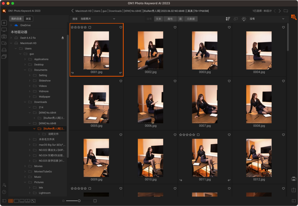Switch to grid view at bottom
298x206 pixels.
[11, 201]
